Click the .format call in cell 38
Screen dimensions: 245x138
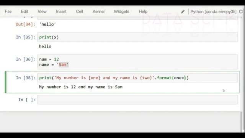click(x=163, y=78)
